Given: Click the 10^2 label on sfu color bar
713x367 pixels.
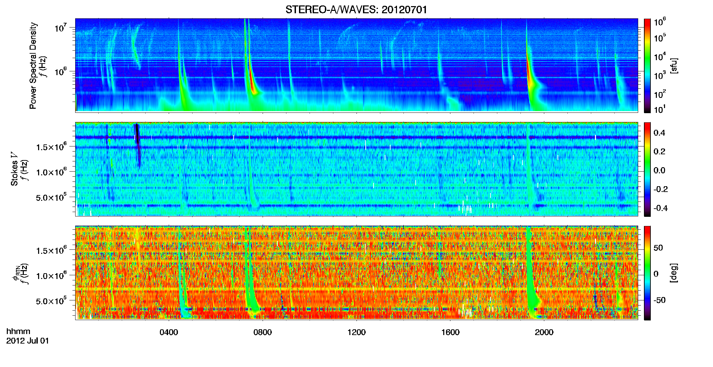Looking at the screenshot, I should pos(660,93).
